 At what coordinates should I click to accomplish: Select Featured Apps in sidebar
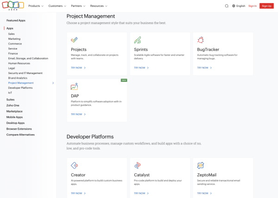click(16, 20)
